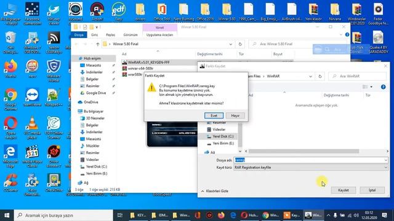
Task: Click the taskbar search box
Action: point(63,215)
